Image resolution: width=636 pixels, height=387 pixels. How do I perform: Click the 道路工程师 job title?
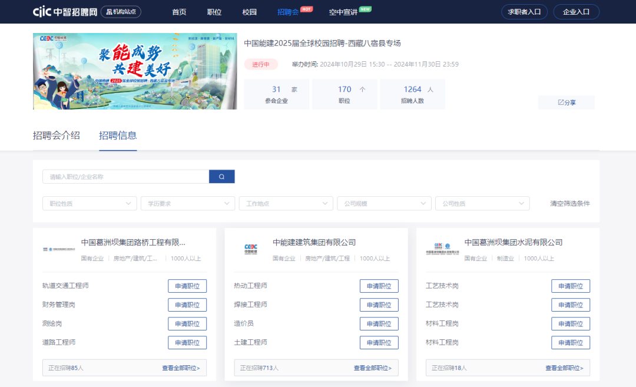[x=59, y=342]
